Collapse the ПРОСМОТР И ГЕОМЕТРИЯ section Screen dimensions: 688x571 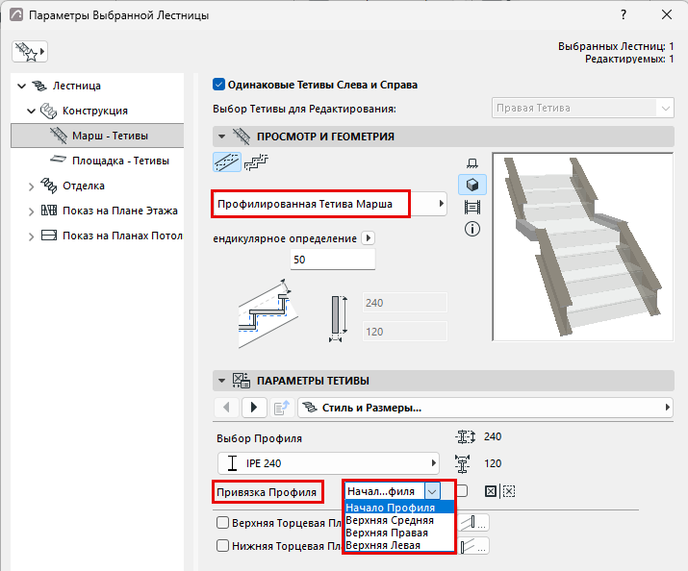[x=222, y=137]
